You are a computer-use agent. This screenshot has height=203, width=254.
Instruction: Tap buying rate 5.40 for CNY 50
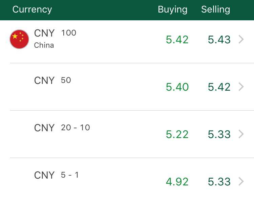[177, 87]
